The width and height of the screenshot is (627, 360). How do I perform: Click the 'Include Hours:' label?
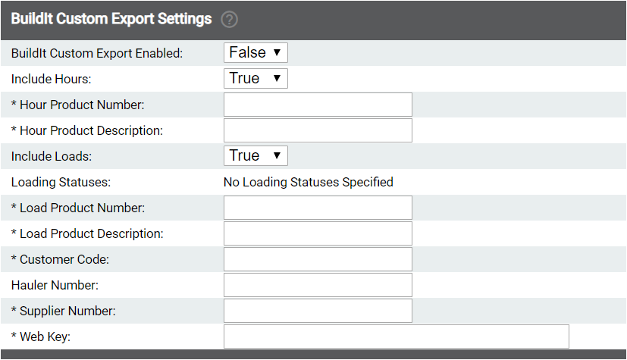pyautogui.click(x=52, y=79)
